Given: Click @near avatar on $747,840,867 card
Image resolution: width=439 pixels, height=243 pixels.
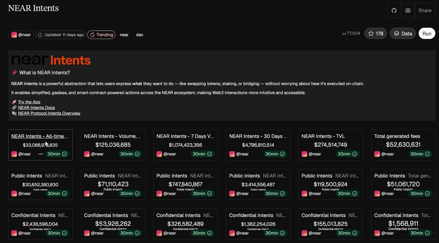Looking at the screenshot, I should pos(159,194).
